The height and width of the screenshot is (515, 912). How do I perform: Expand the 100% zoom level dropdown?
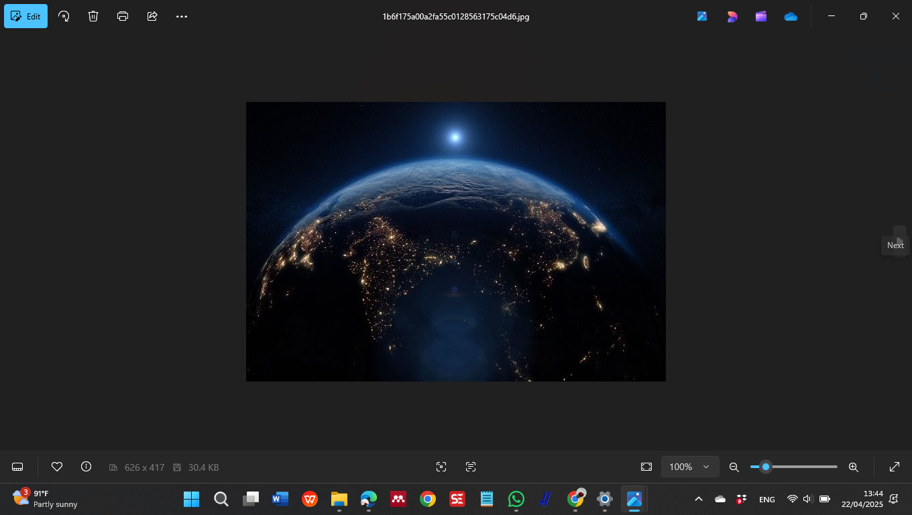tap(690, 467)
